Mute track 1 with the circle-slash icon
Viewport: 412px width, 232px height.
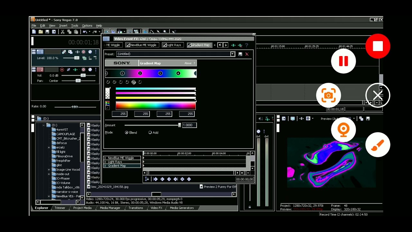[90, 52]
